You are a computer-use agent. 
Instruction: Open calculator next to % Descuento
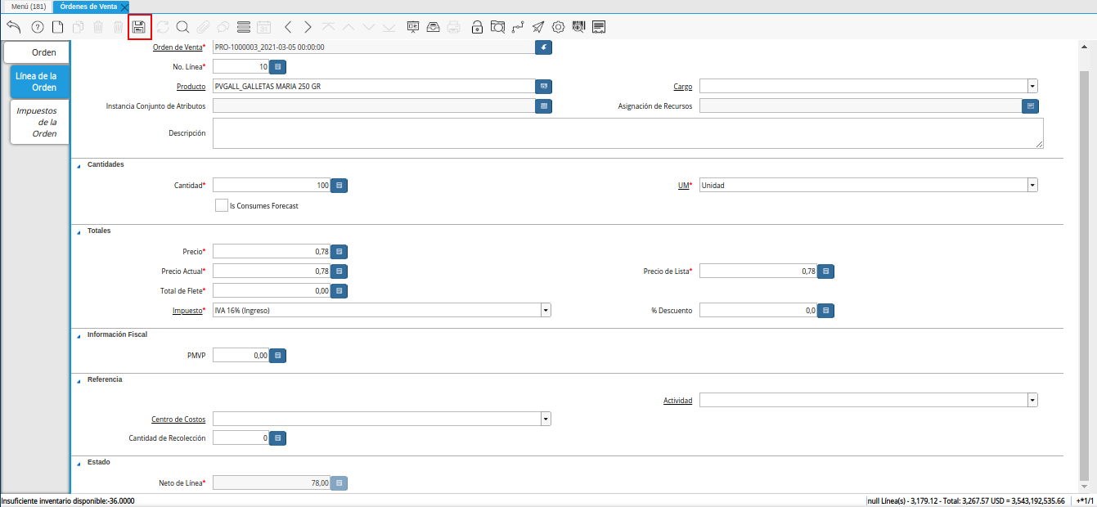tap(826, 311)
